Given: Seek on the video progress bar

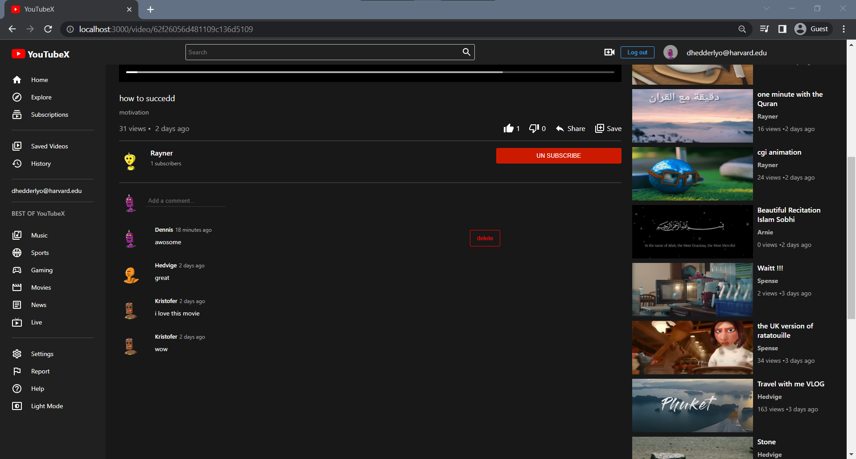Looking at the screenshot, I should point(370,72).
